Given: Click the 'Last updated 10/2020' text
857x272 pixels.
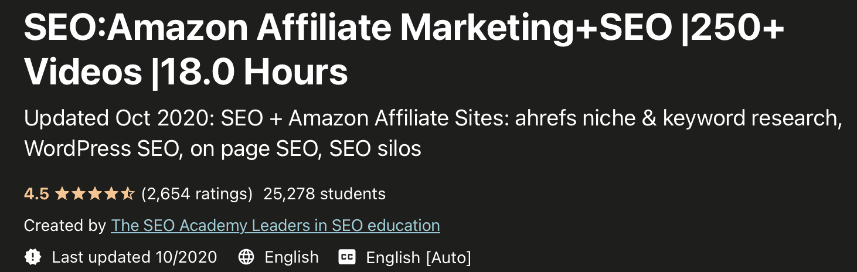Looking at the screenshot, I should pos(134,257).
